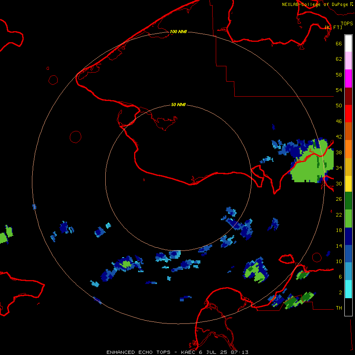Click the legend value "66"

tap(339, 43)
